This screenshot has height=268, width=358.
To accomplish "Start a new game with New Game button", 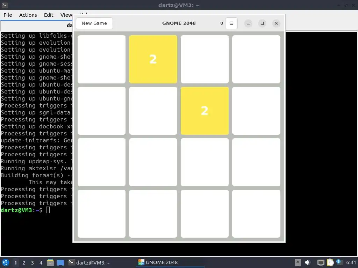I will coord(94,23).
